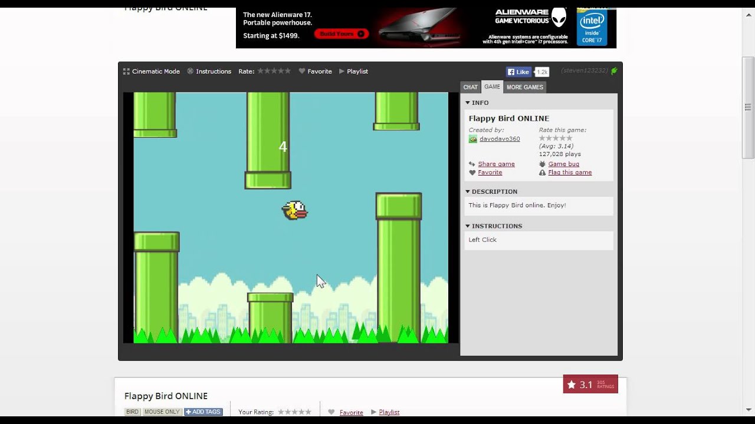The height and width of the screenshot is (424, 755).
Task: Click the Facebook Like button
Action: point(518,72)
